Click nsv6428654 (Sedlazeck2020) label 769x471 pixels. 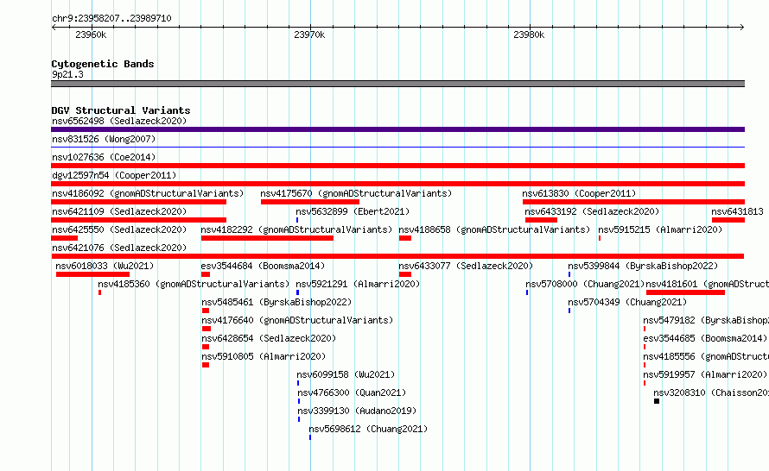click(269, 338)
